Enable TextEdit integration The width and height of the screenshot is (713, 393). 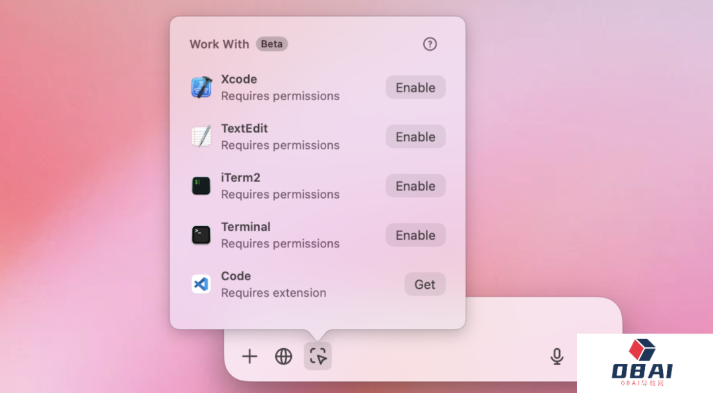415,136
